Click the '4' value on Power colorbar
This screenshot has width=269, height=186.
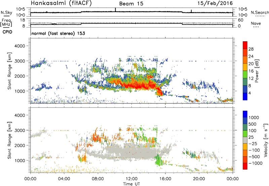(250, 93)
